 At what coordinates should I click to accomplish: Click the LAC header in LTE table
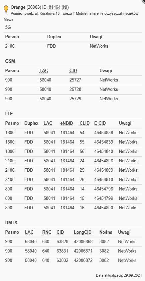(48, 123)
